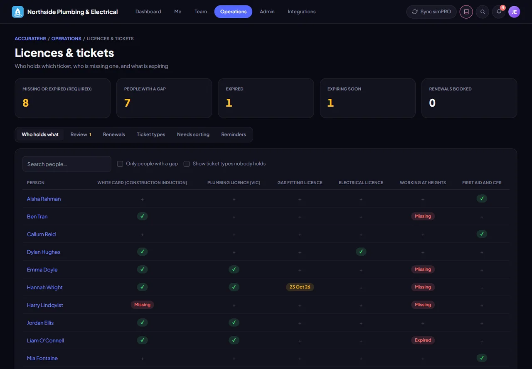The width and height of the screenshot is (532, 369).
Task: Focus the Search people field
Action: [67, 164]
